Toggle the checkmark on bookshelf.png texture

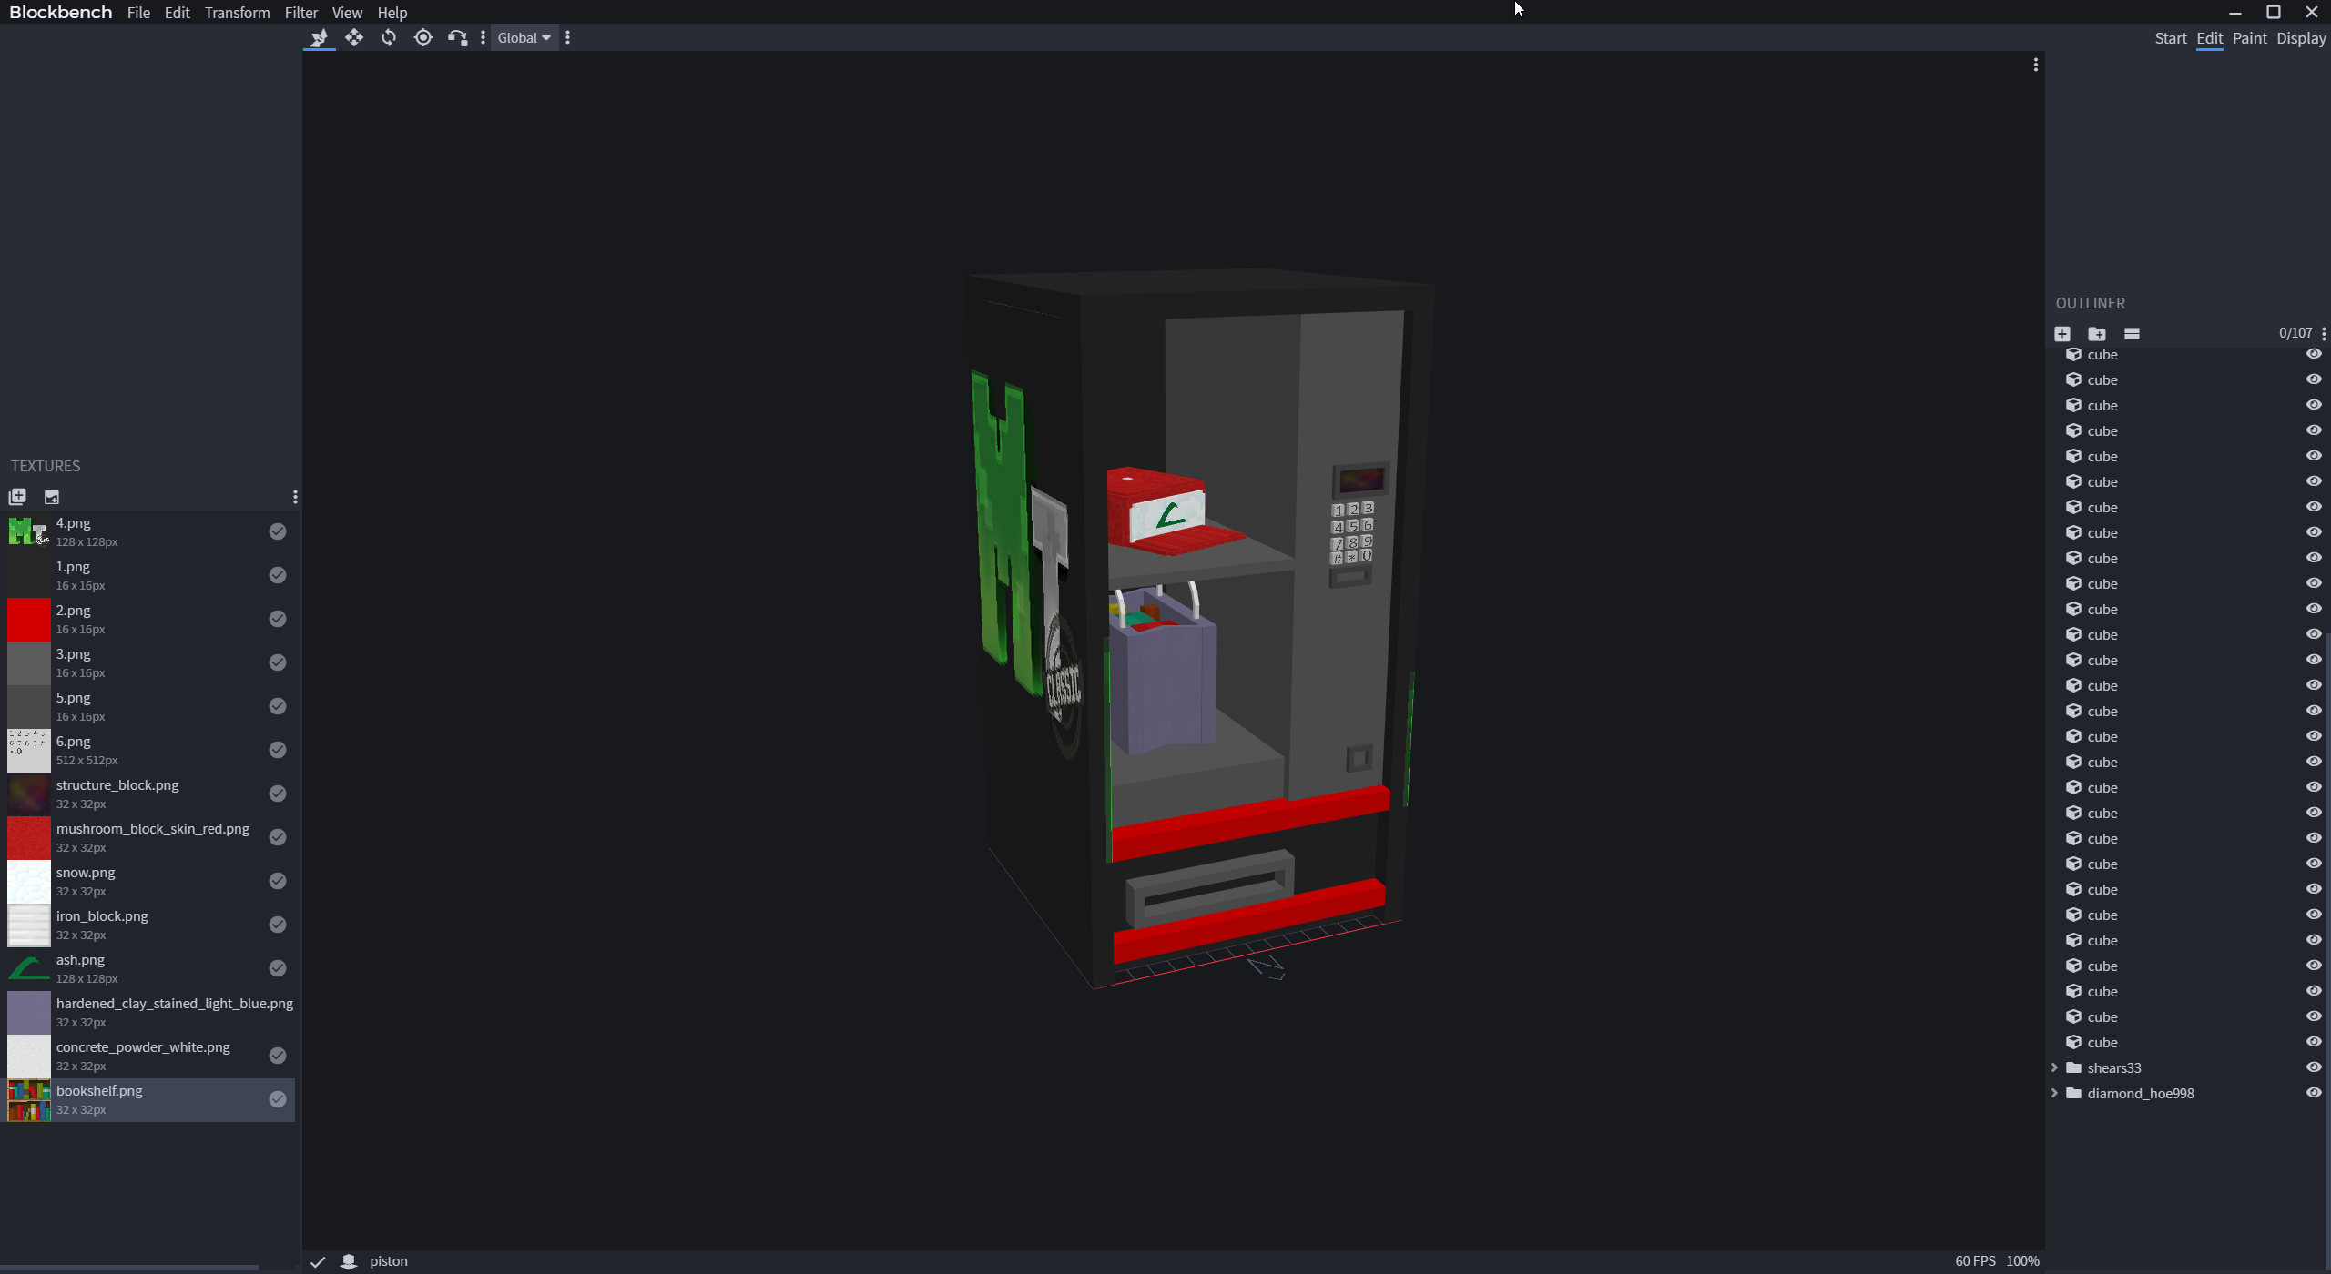pos(278,1099)
